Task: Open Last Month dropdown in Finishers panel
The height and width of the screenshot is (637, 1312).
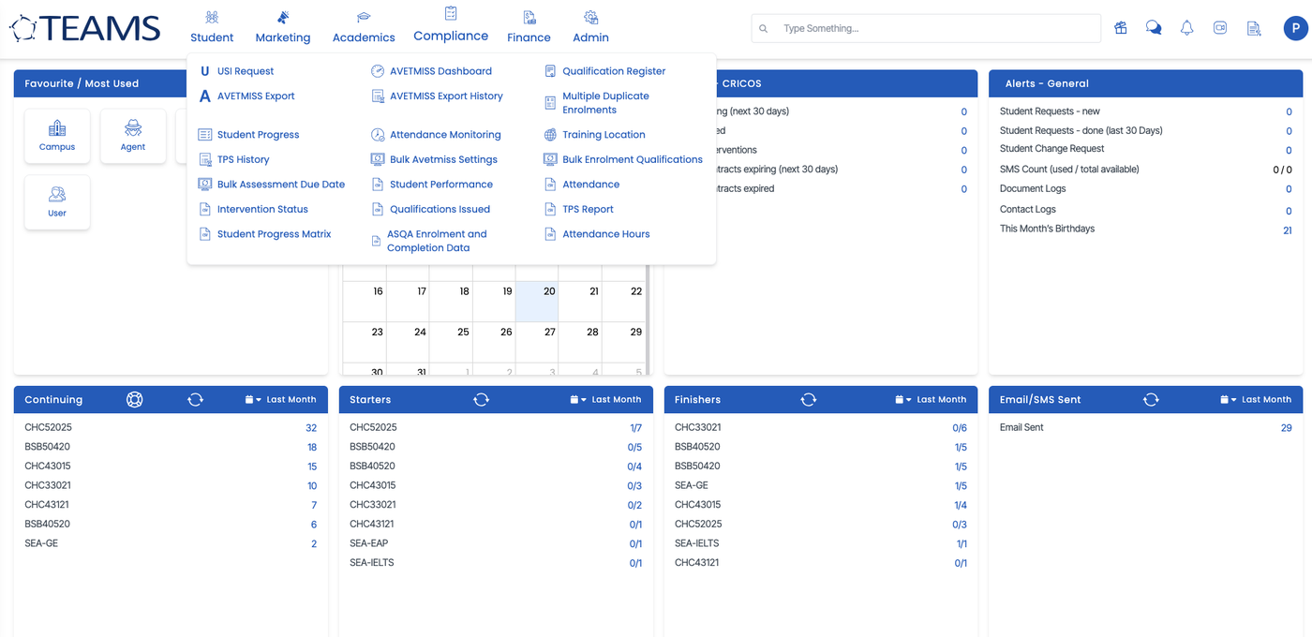Action: click(x=932, y=400)
